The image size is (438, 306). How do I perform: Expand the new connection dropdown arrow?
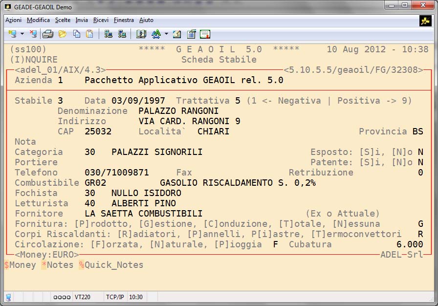click(x=22, y=34)
